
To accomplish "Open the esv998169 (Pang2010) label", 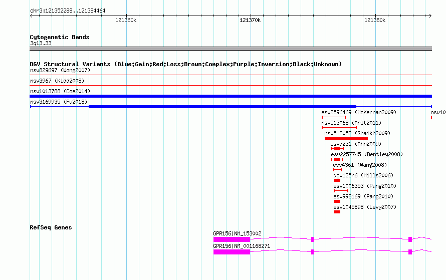I will tap(363, 196).
